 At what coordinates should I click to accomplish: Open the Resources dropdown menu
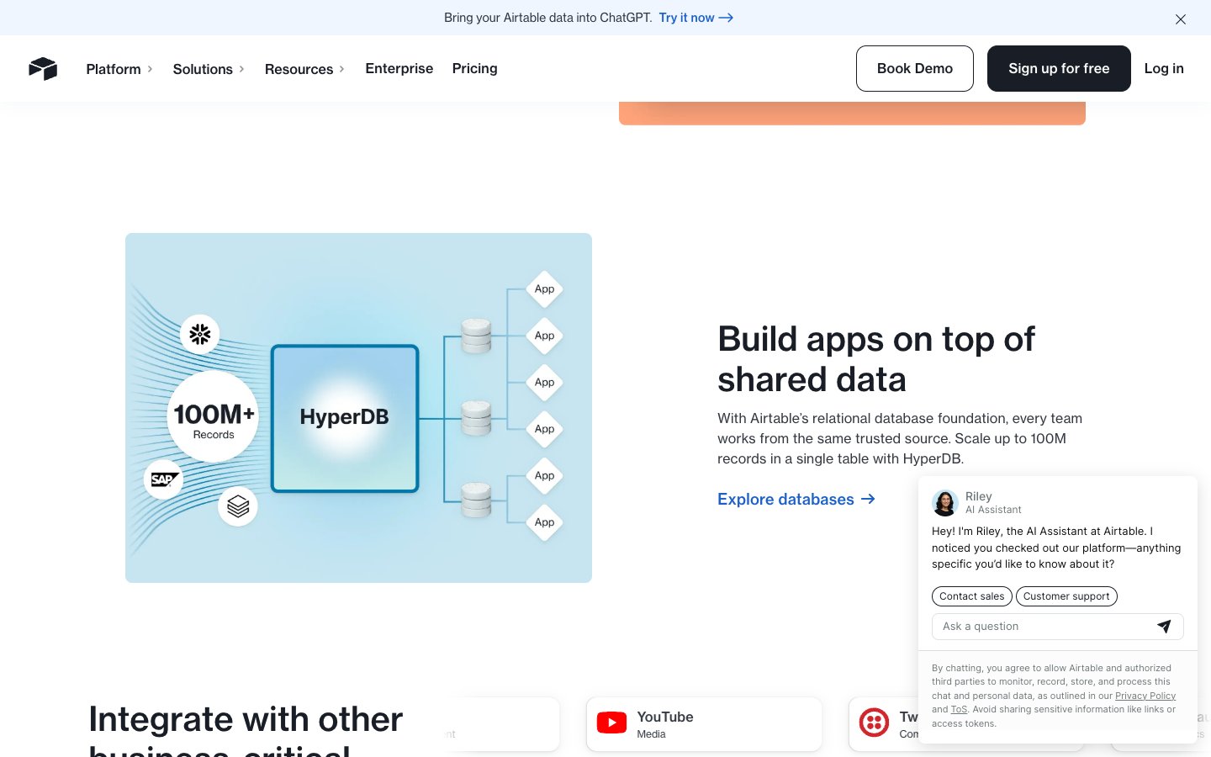304,69
